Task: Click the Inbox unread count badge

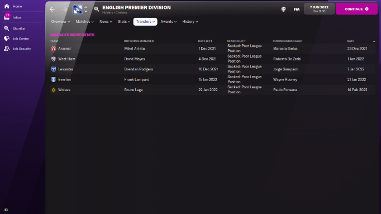Action: pos(7,15)
